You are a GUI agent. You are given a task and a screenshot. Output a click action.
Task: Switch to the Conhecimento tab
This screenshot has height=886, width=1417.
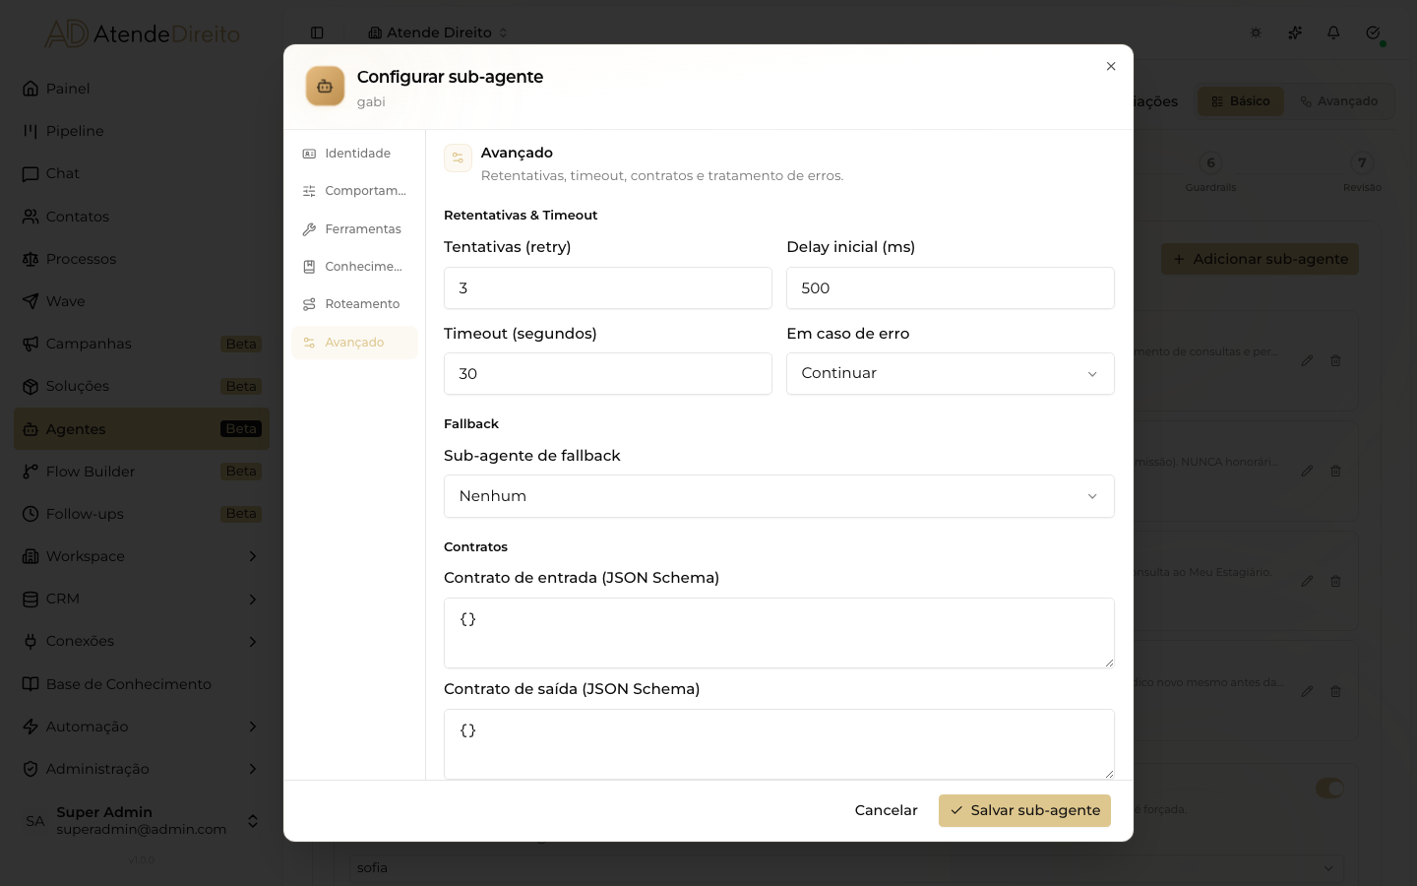354,267
